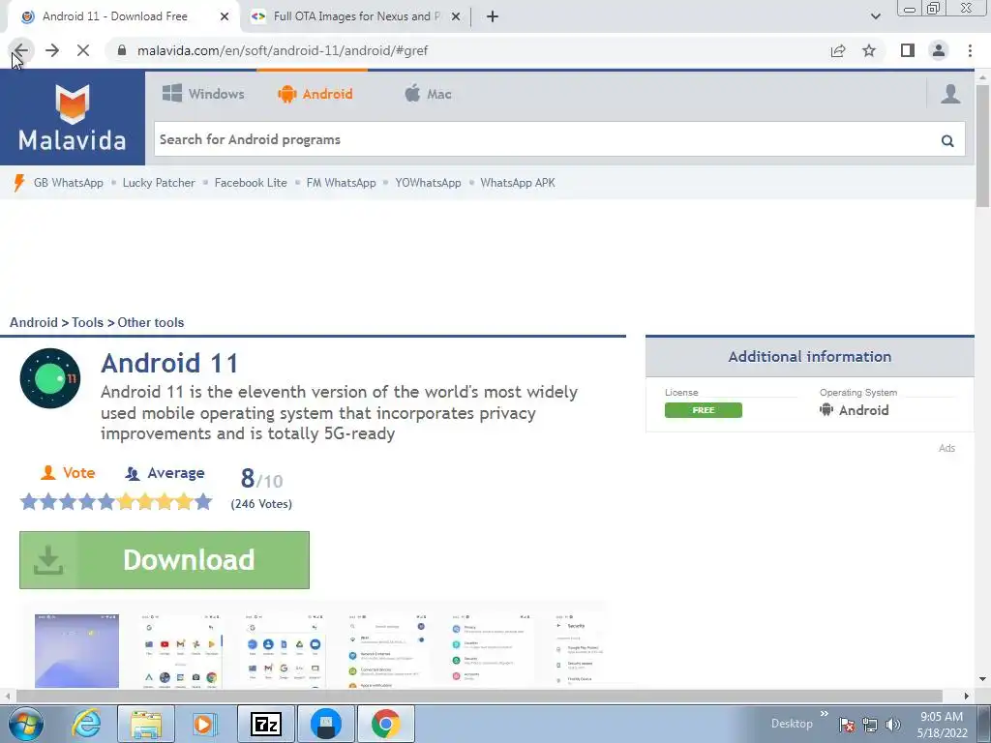Open the Windows Start menu
991x743 pixels.
[26, 724]
